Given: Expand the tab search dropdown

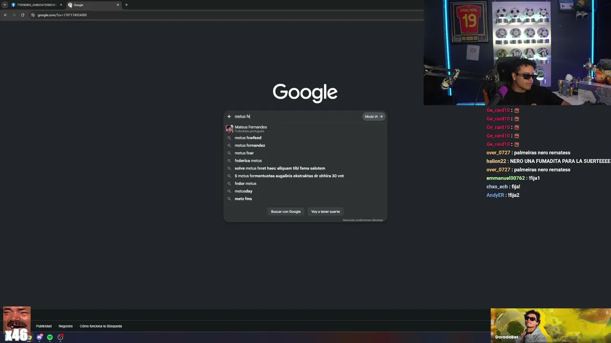Looking at the screenshot, I should click(5, 5).
